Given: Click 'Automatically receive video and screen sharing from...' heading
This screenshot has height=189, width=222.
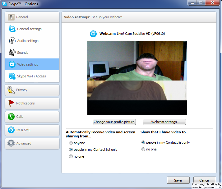Looking at the screenshot, I should tap(100, 134).
